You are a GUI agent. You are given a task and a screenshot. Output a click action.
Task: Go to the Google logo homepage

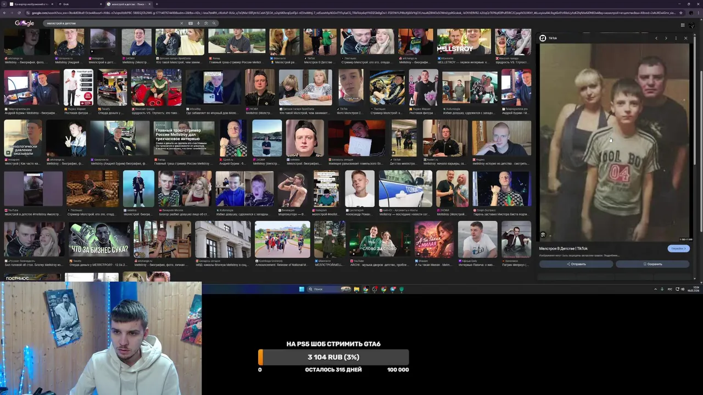[x=24, y=23]
